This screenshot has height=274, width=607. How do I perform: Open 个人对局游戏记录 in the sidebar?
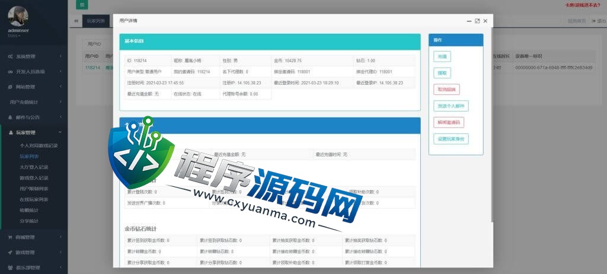coord(39,146)
